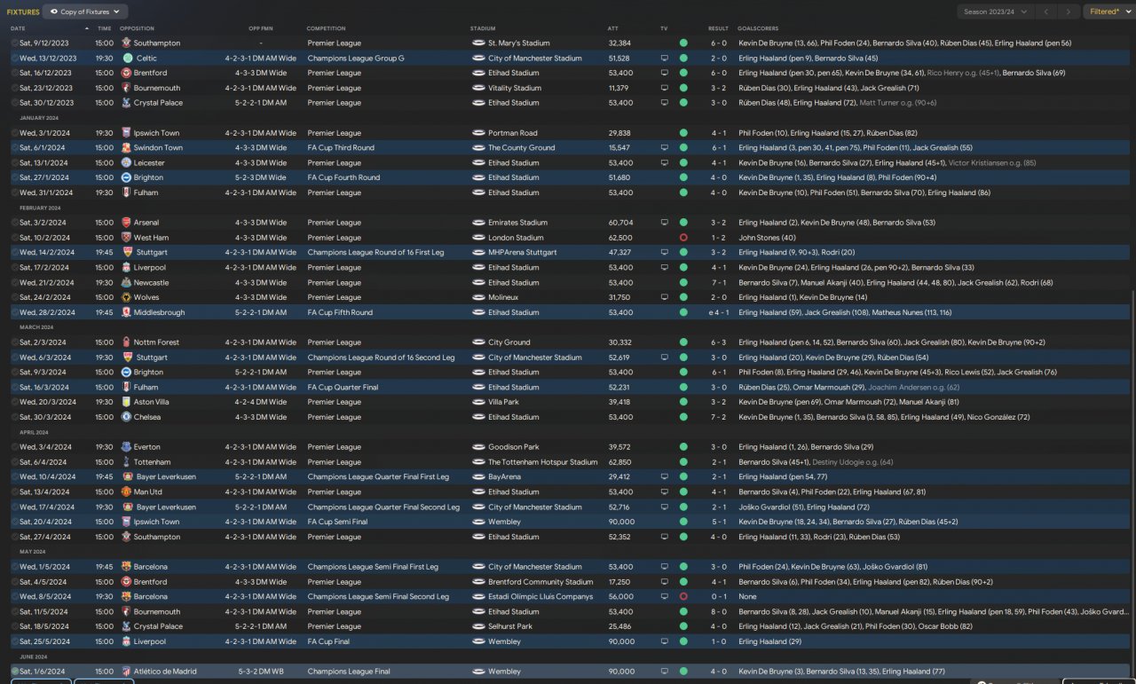Click the TV icon on the Celtic fixture
Screen dimensions: 1136x684
[x=665, y=58]
